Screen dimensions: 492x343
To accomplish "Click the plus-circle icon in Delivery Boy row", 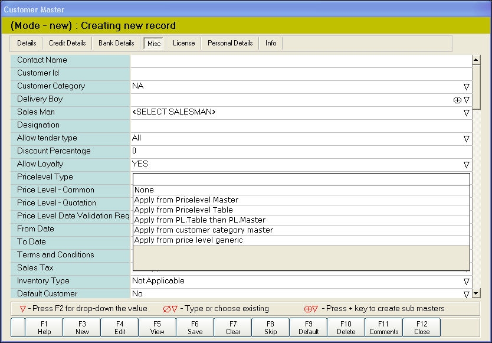I will click(x=457, y=100).
